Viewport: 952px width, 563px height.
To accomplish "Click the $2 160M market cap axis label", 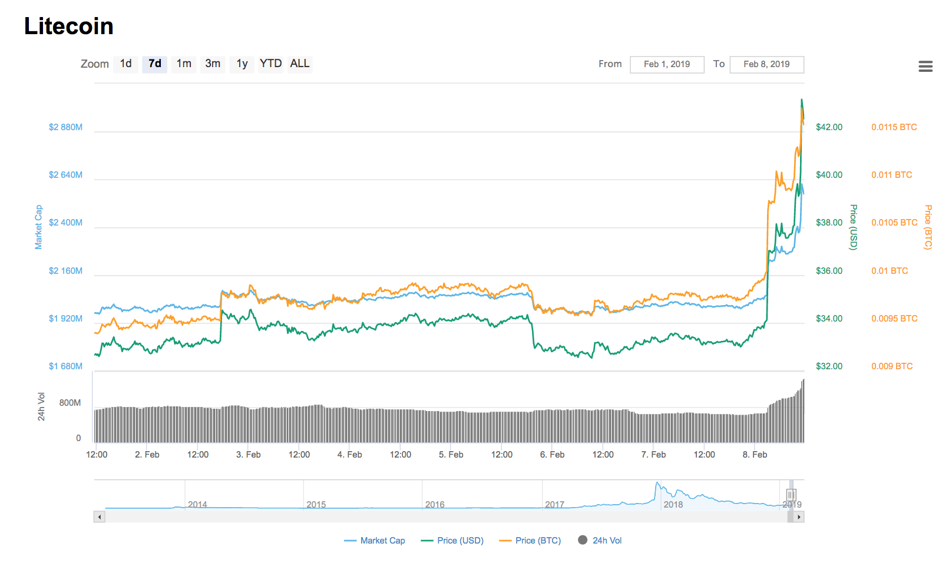I will (x=65, y=271).
